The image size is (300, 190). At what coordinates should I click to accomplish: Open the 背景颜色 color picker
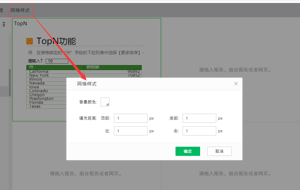(x=105, y=102)
